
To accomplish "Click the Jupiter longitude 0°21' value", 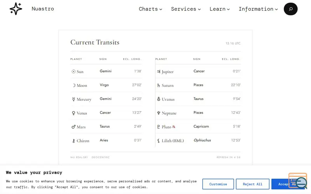I will click(237, 71).
